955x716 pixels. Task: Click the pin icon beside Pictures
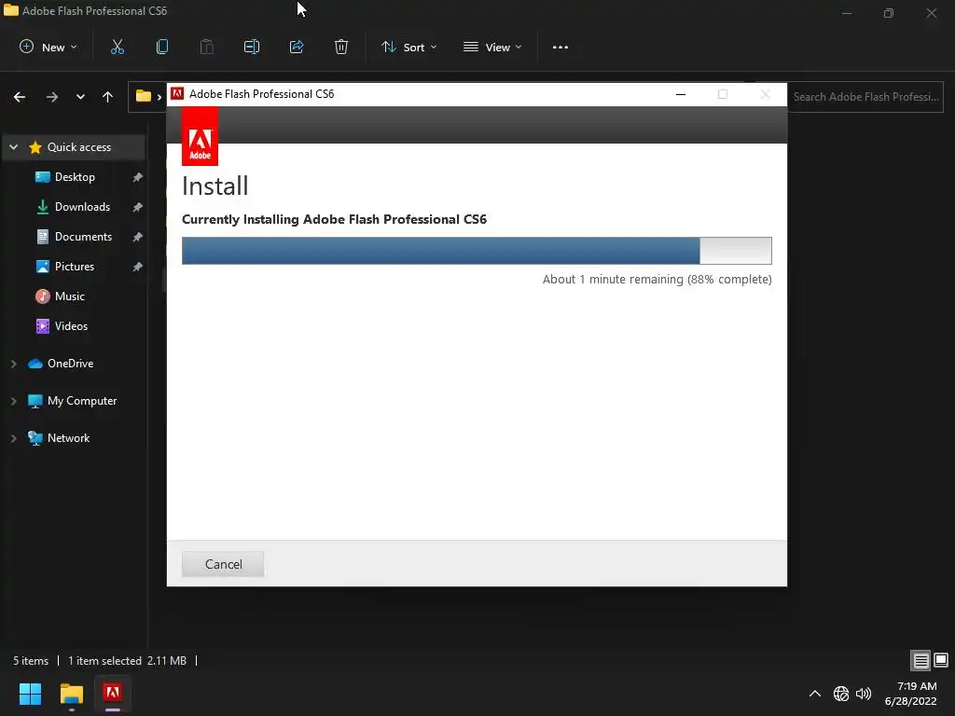pos(138,267)
